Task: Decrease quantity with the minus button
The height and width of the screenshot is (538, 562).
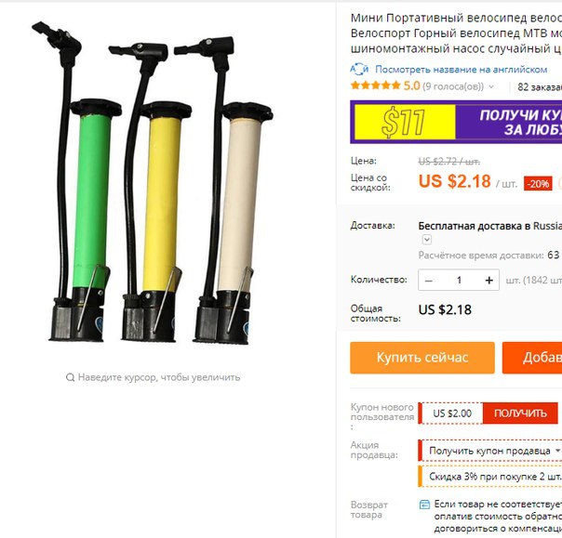Action: pyautogui.click(x=429, y=281)
